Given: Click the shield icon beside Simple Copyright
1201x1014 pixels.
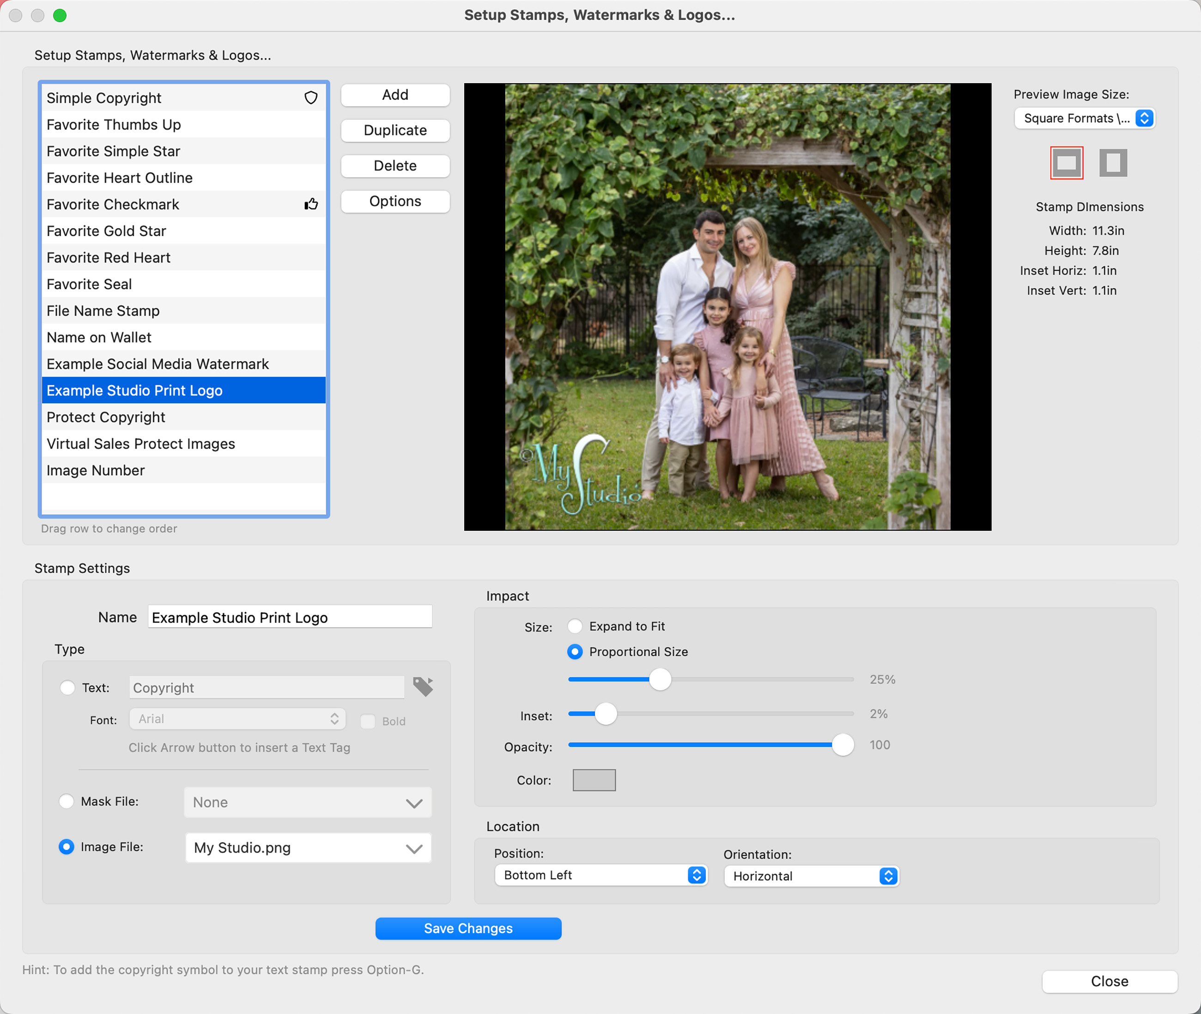Looking at the screenshot, I should click(x=311, y=98).
